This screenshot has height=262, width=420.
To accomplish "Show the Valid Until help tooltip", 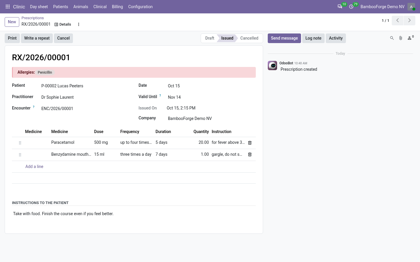I will 160,95.
